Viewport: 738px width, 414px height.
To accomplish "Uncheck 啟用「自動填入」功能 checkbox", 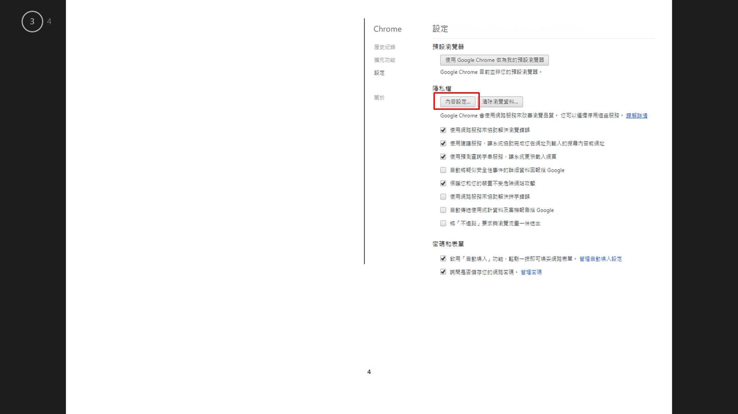I will (443, 259).
